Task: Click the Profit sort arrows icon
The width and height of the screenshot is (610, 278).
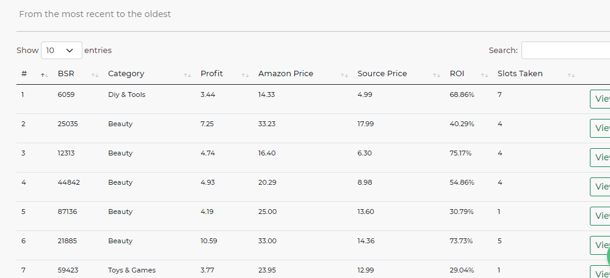Action: coord(245,76)
